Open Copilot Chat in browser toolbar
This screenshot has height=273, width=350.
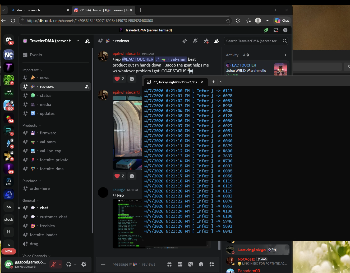[282, 21]
